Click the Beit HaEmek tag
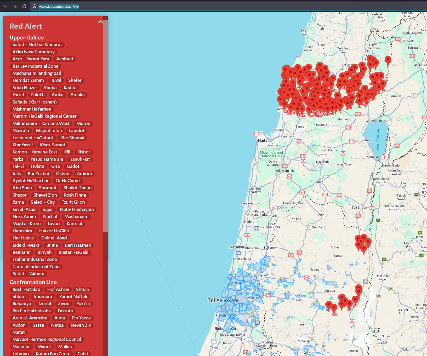This screenshot has height=356, width=427. point(78,245)
